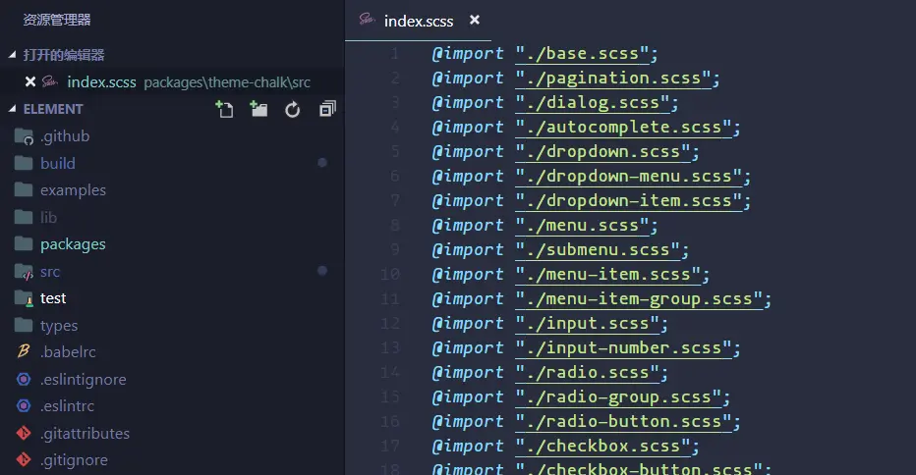The height and width of the screenshot is (475, 916).
Task: Collapse all folders in explorer
Action: pos(327,109)
